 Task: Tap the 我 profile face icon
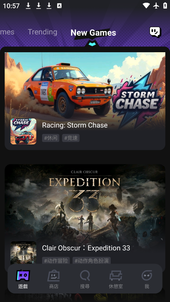(147, 276)
